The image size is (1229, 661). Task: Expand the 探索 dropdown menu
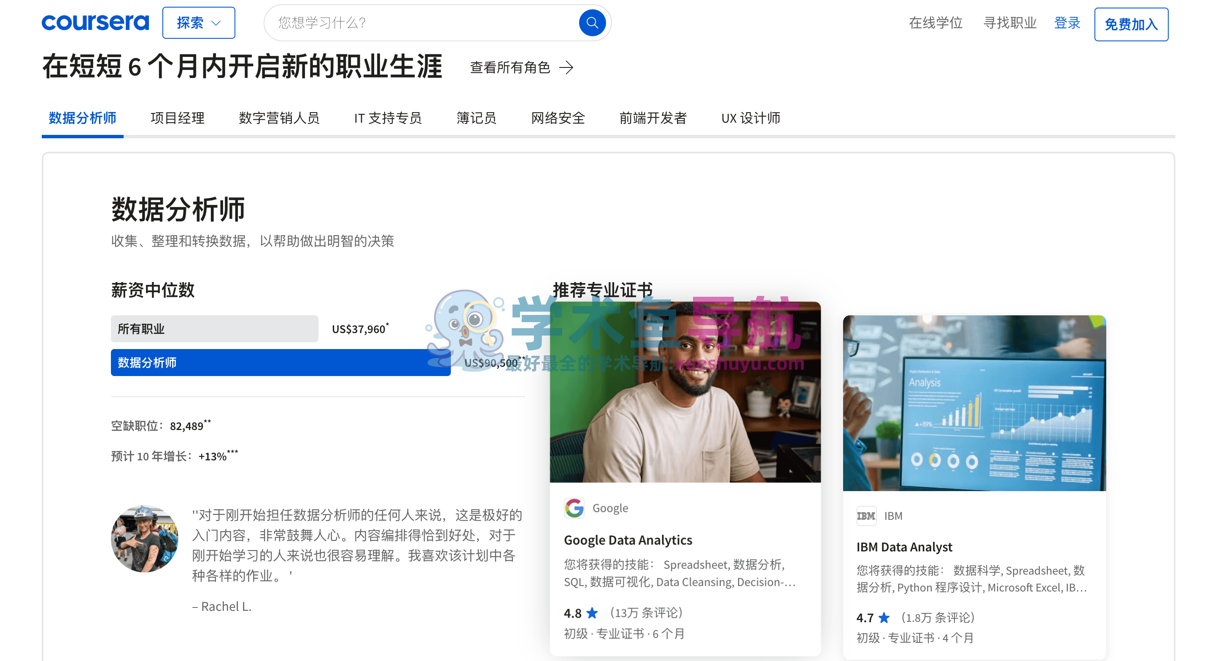[199, 22]
